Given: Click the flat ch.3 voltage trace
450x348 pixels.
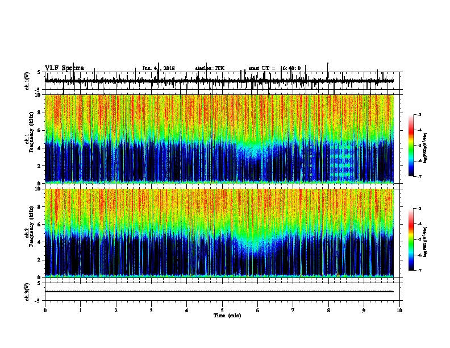Looking at the screenshot, I should [x=219, y=292].
